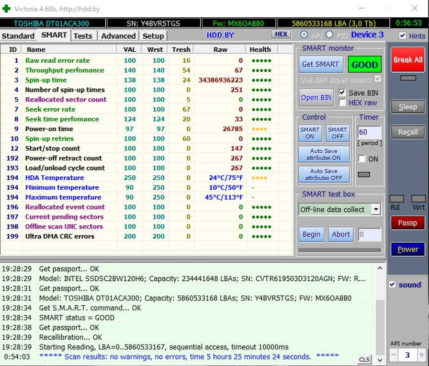Click the Wrt indicator box

click(419, 199)
